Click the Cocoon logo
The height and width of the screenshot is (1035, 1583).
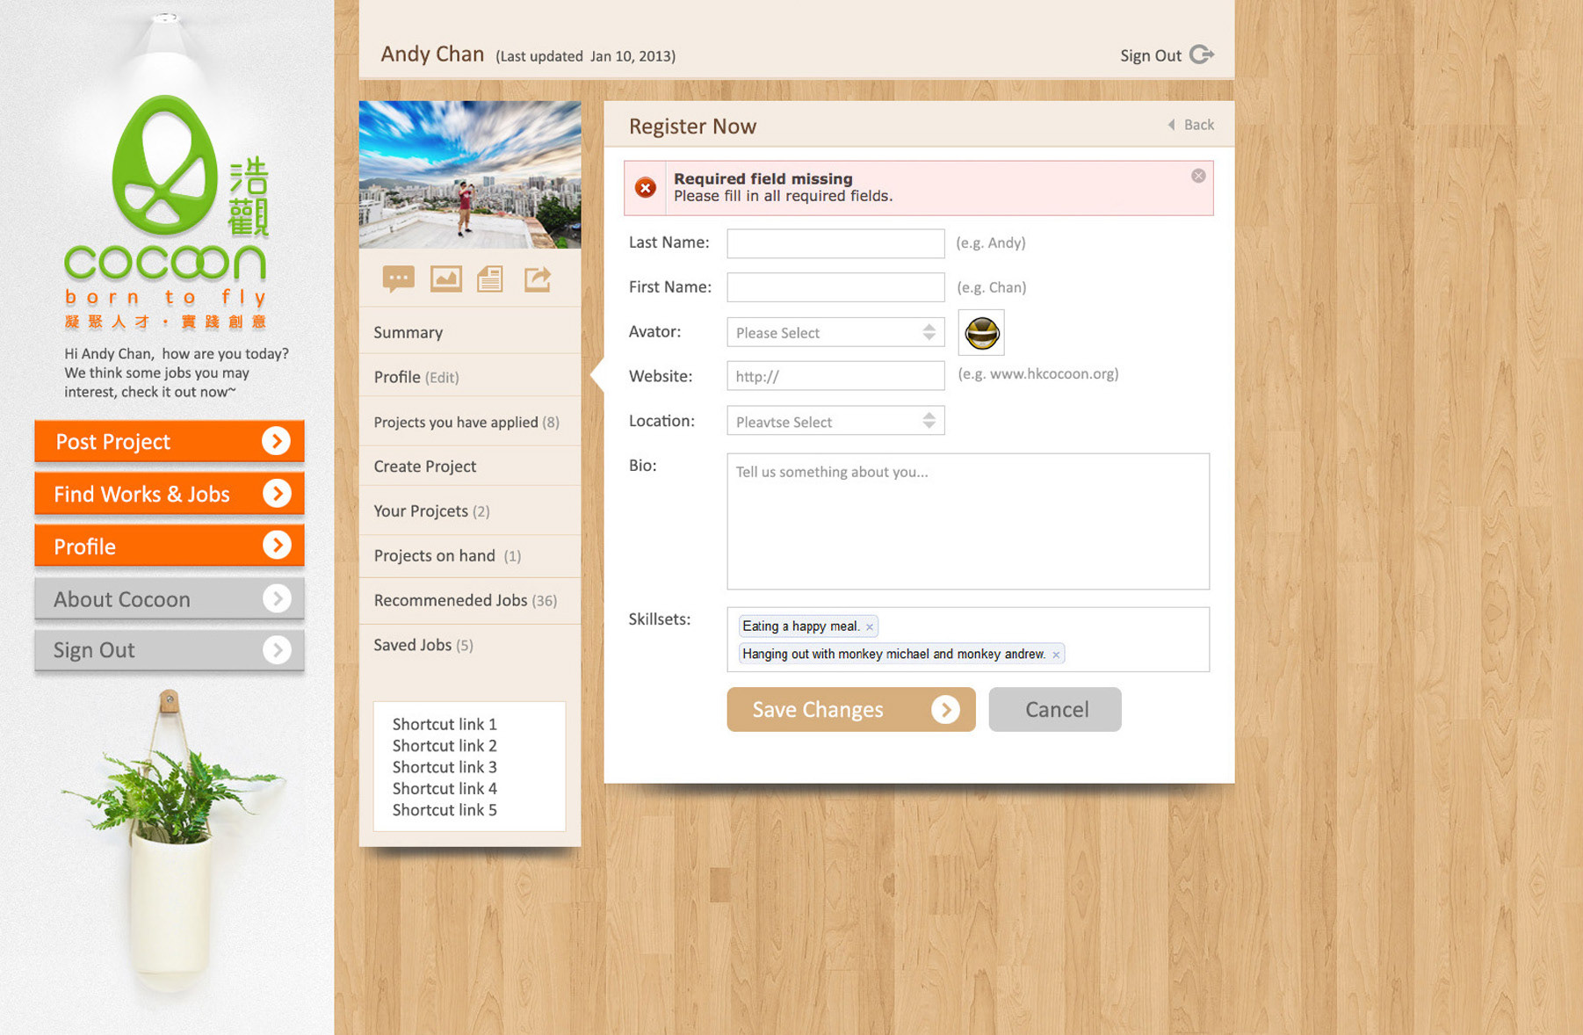167,211
